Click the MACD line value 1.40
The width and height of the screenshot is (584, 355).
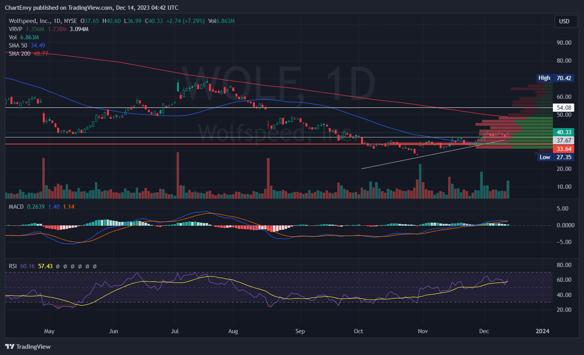54,207
